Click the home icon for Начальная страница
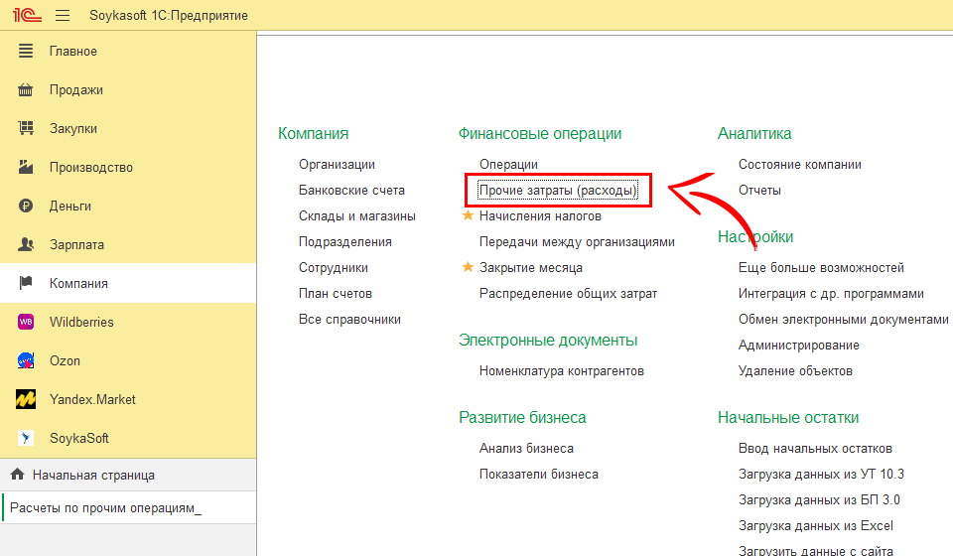This screenshot has height=556, width=953. point(17,475)
